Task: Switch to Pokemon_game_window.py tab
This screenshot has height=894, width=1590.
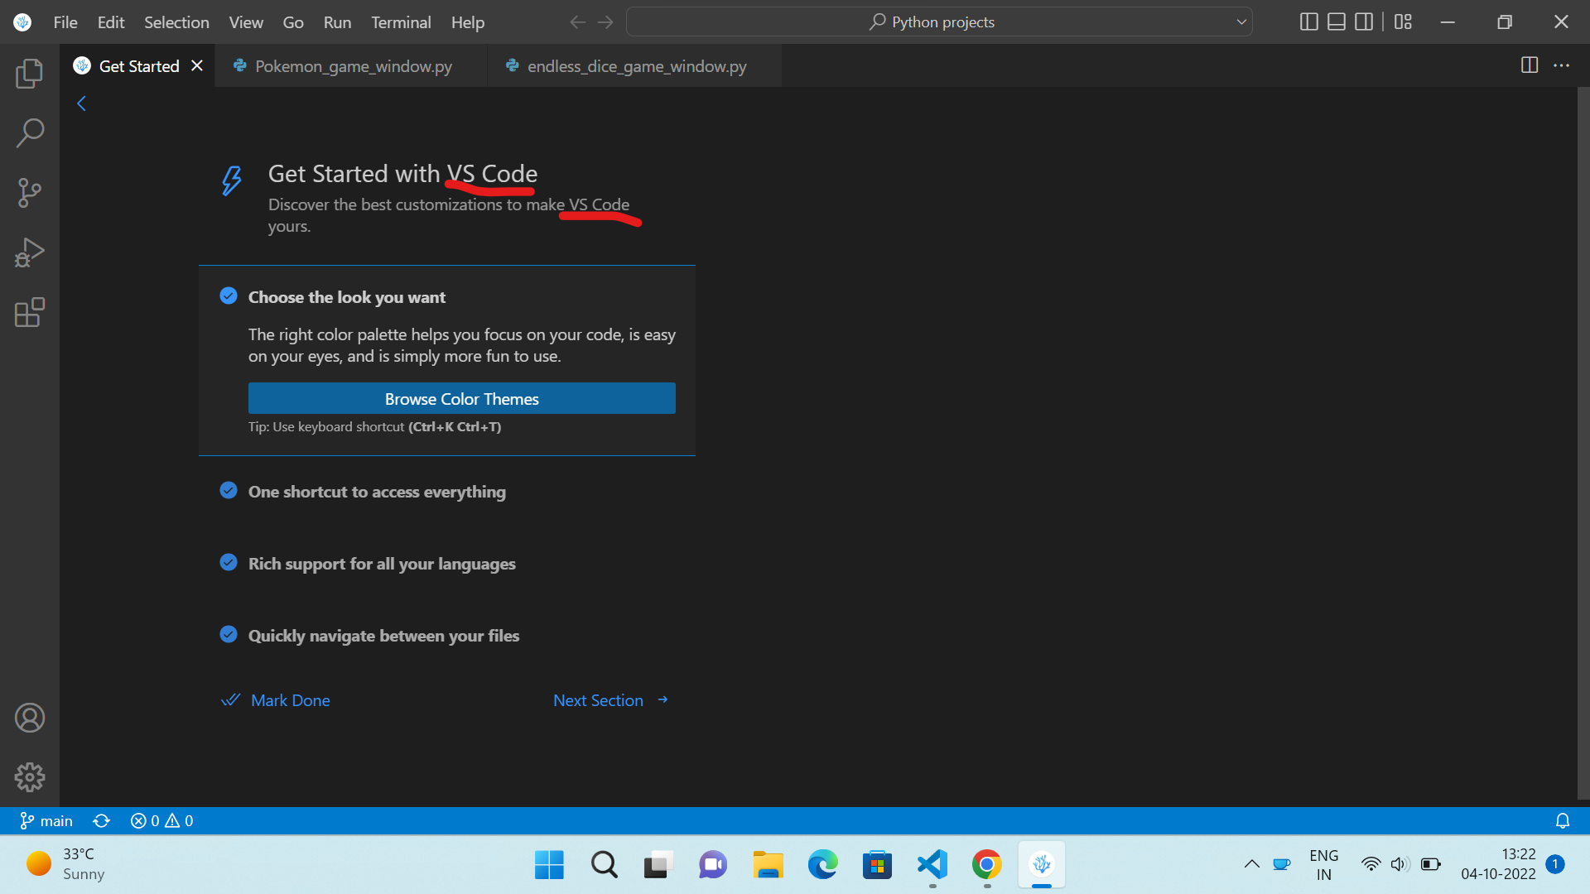Action: click(351, 65)
